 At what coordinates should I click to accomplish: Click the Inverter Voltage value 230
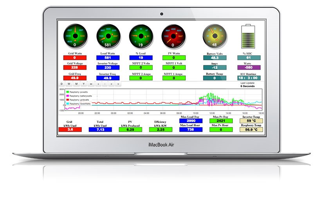coord(108,68)
